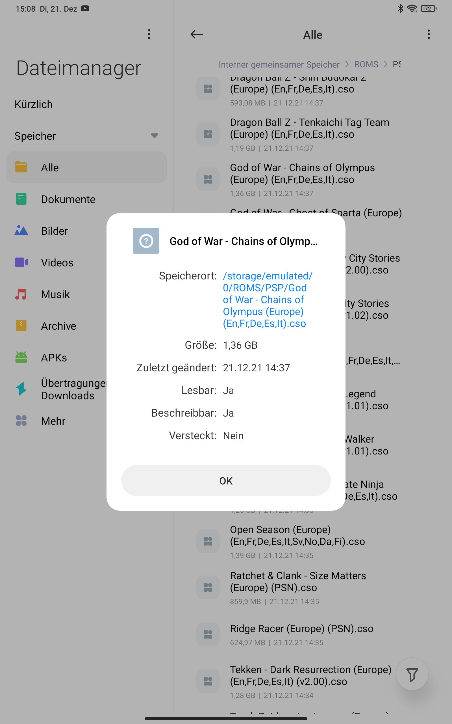Open the Dateimanager three-dot menu

point(149,35)
